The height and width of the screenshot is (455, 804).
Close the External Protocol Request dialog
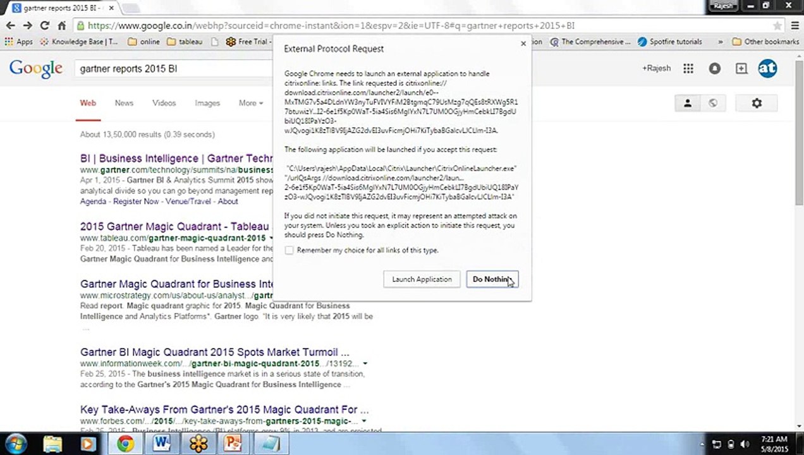[x=523, y=44]
